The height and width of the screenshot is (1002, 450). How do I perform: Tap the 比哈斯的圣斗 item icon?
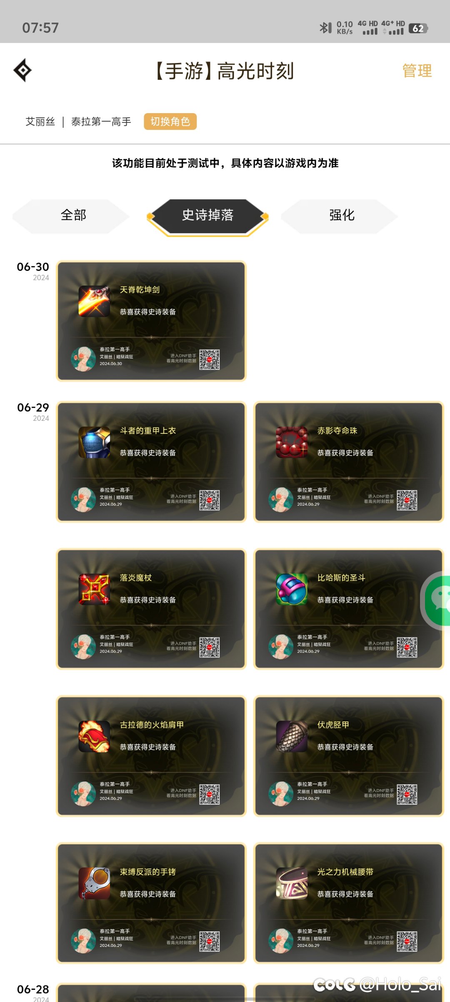pos(292,589)
